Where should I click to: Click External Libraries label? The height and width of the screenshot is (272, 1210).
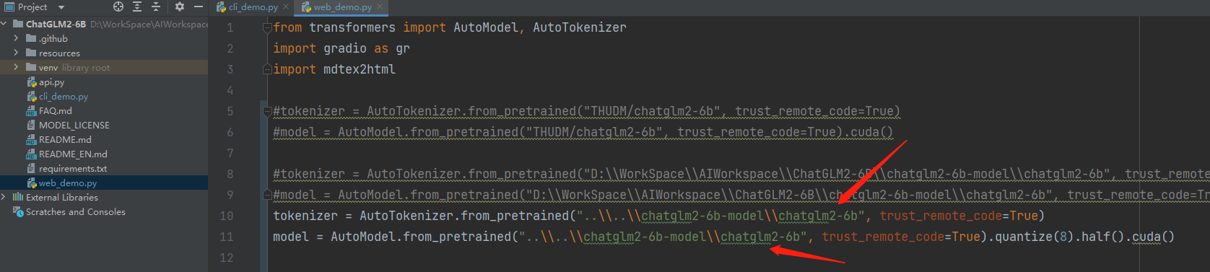point(62,197)
